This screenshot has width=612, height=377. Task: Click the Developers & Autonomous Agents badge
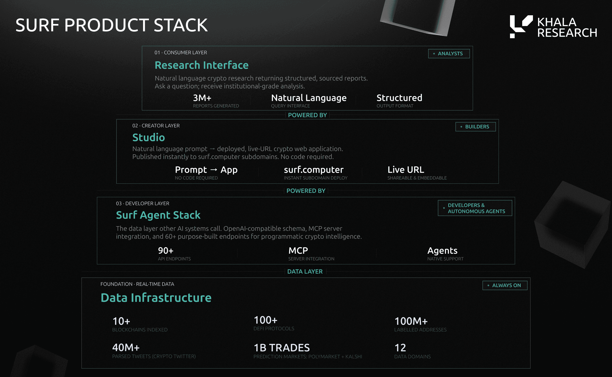(x=475, y=208)
